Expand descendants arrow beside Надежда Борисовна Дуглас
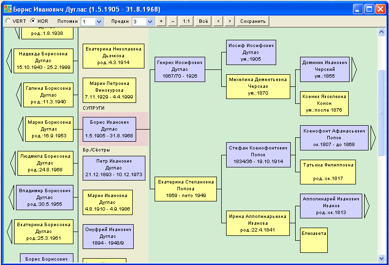Viewport: 389px width, 265px height. point(9,61)
